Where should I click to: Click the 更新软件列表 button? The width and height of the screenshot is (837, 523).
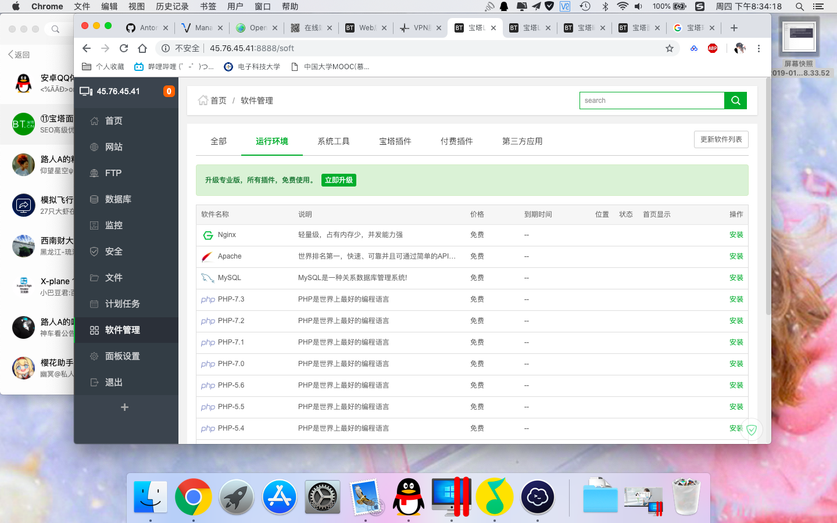coord(721,139)
